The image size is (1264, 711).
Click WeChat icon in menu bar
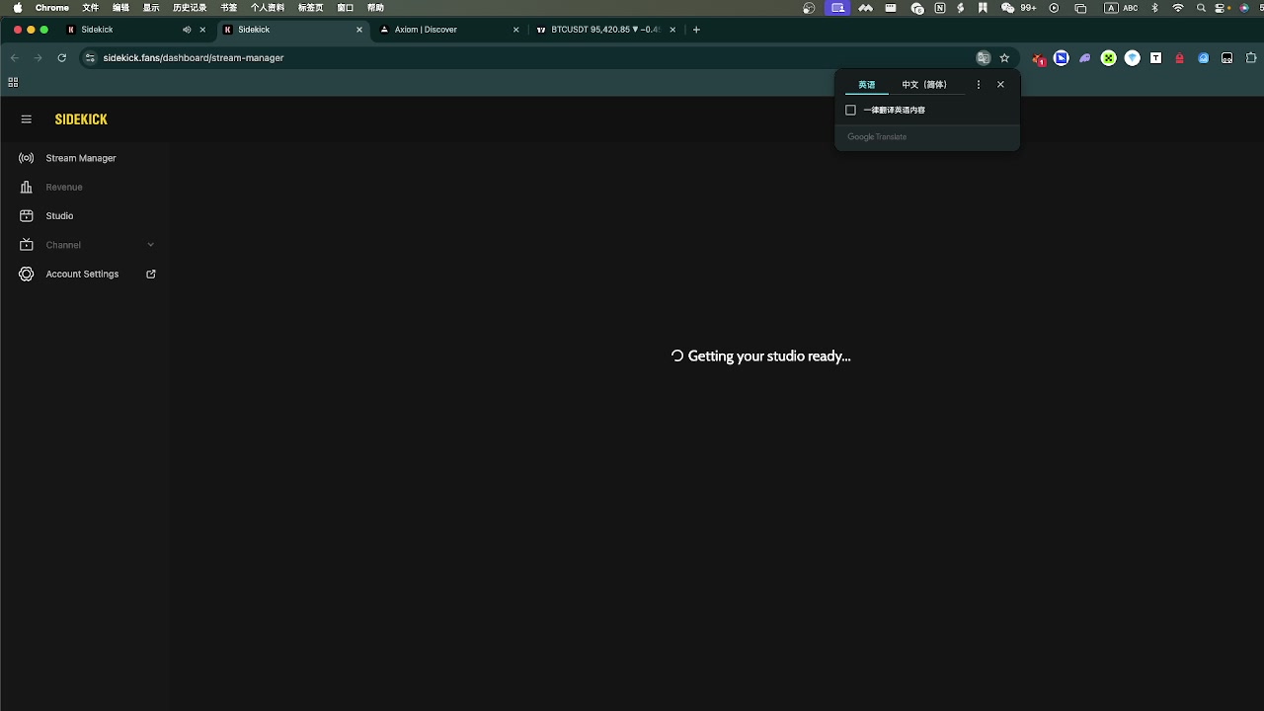1008,8
